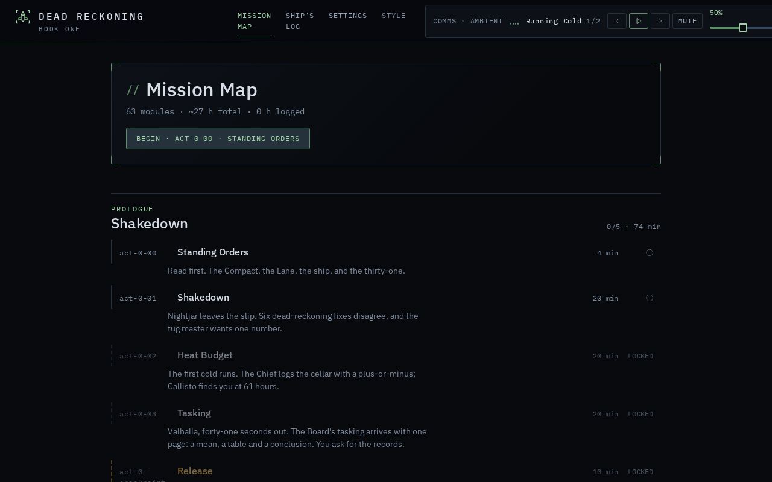Toggle completion circle for Shakedown module

coord(650,298)
